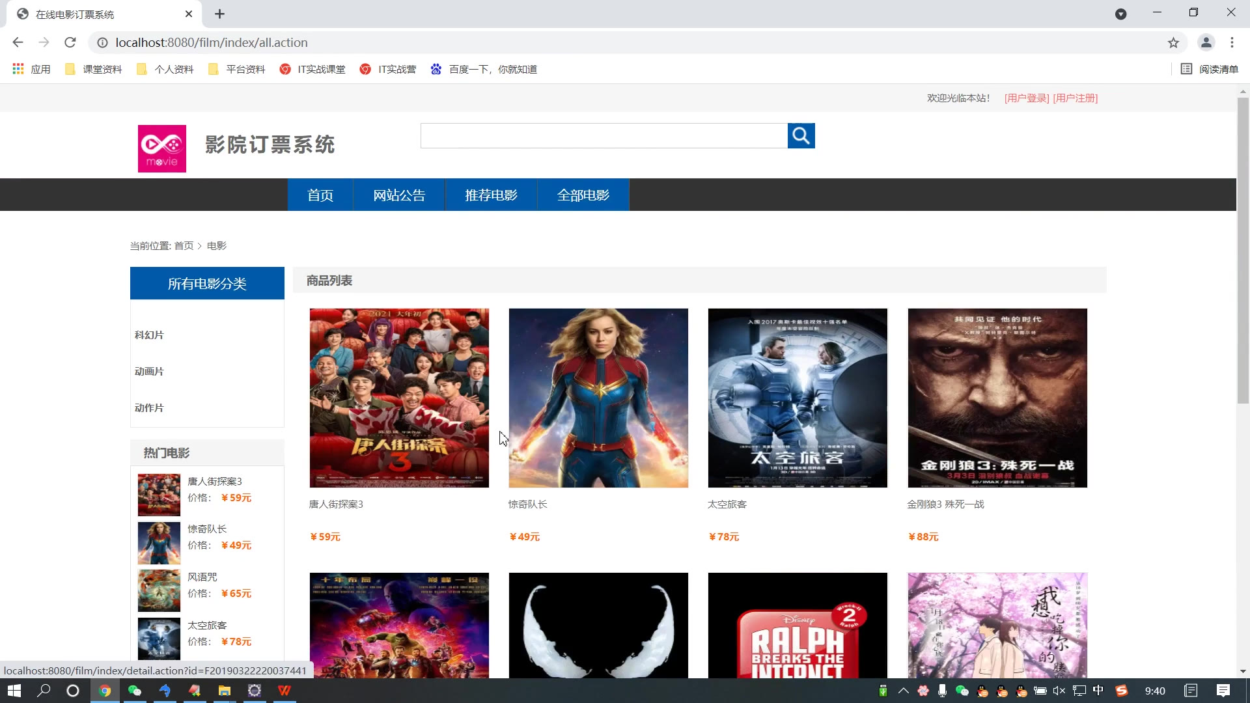Viewport: 1250px width, 703px height.
Task: Open the 唐人街探案3 poster in product list
Action: click(x=399, y=398)
